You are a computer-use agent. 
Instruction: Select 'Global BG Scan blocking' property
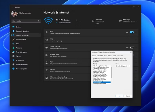coord(100,74)
